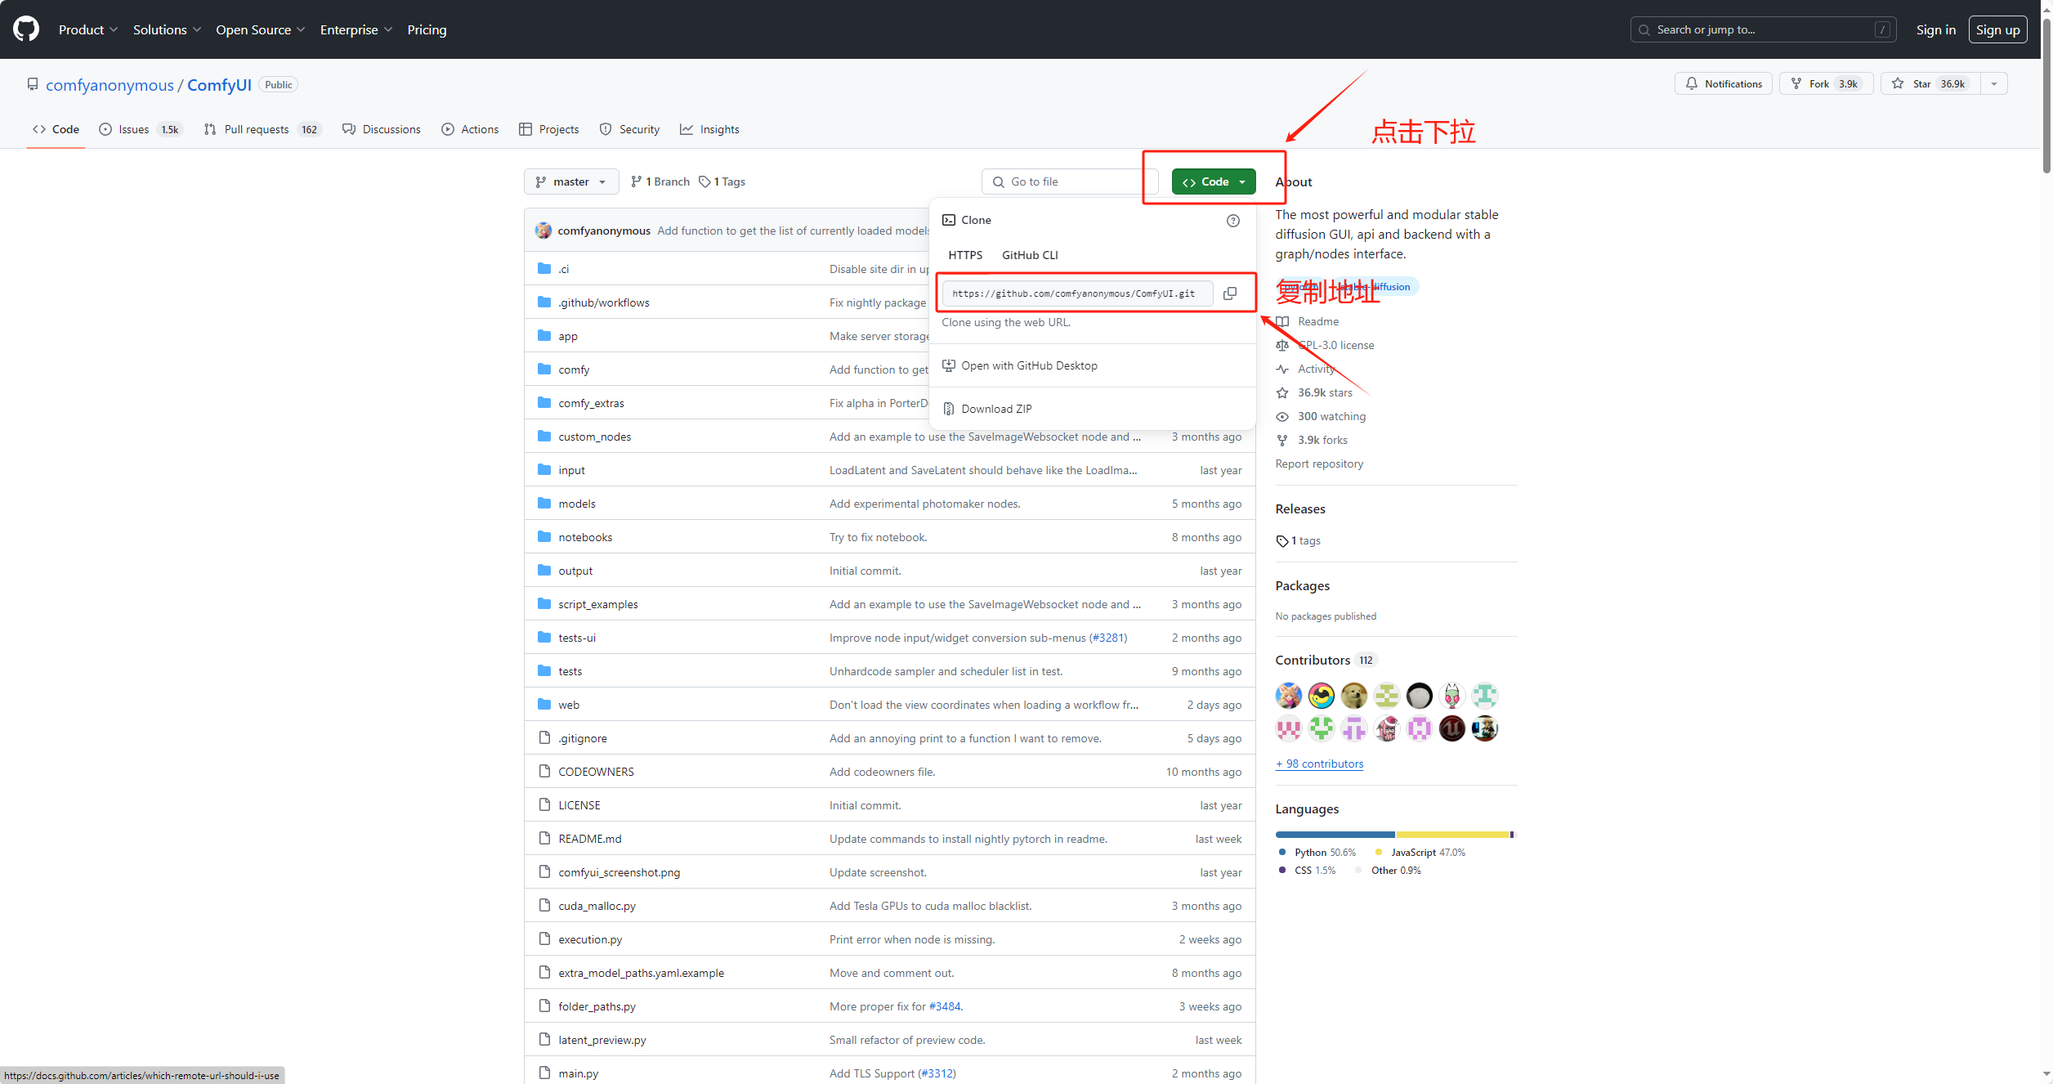The image size is (2053, 1084).
Task: Click the #3281 pull request link
Action: 1108,638
